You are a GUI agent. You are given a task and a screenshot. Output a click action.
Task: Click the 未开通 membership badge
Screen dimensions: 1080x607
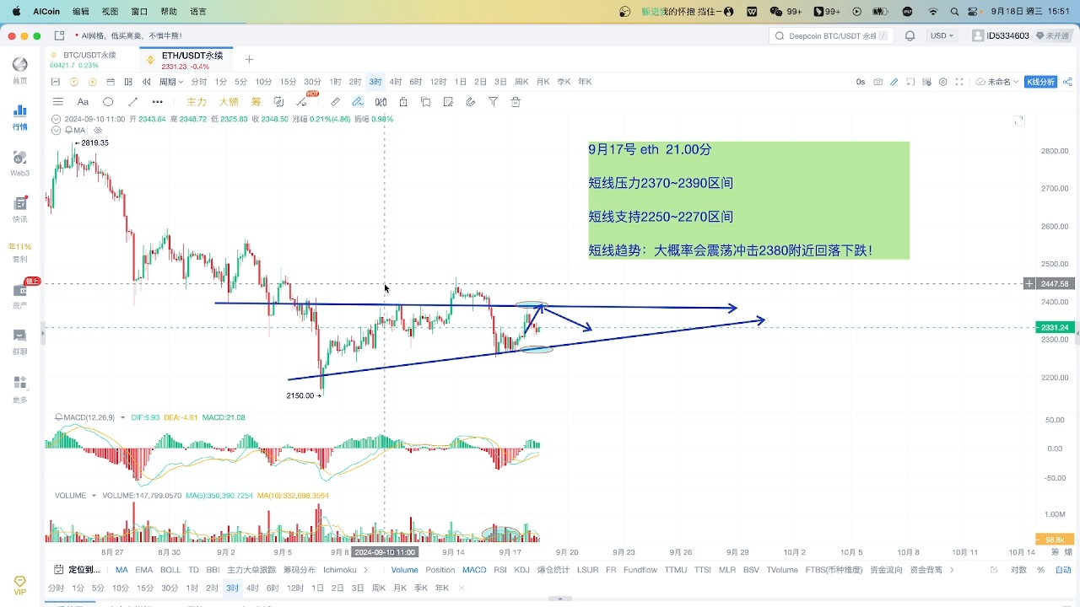coord(1052,36)
